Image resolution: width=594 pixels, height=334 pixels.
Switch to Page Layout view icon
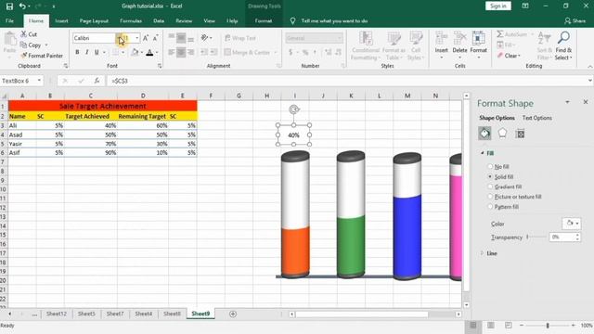pos(491,326)
